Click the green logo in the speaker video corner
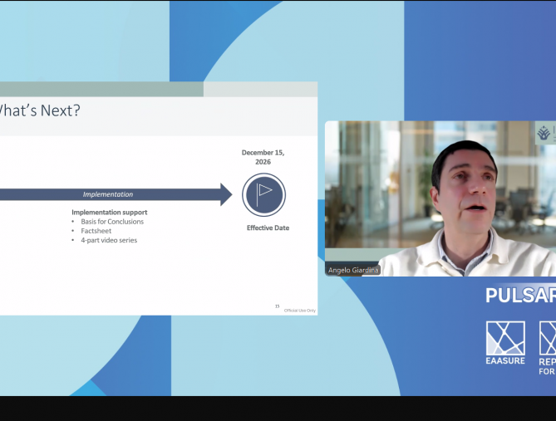 click(544, 133)
